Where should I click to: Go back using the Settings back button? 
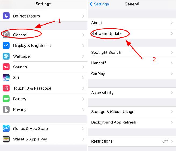[x=99, y=4]
